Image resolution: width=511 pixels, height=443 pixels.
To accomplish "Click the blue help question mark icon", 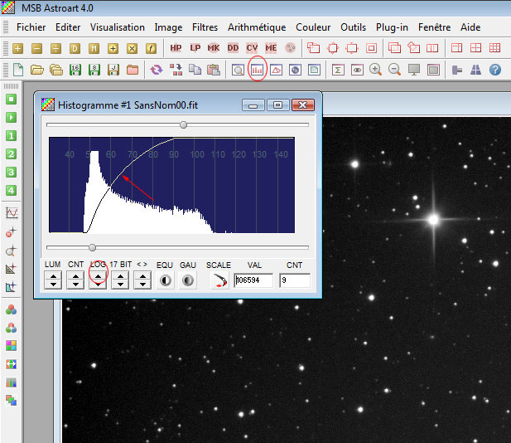I will coord(495,70).
